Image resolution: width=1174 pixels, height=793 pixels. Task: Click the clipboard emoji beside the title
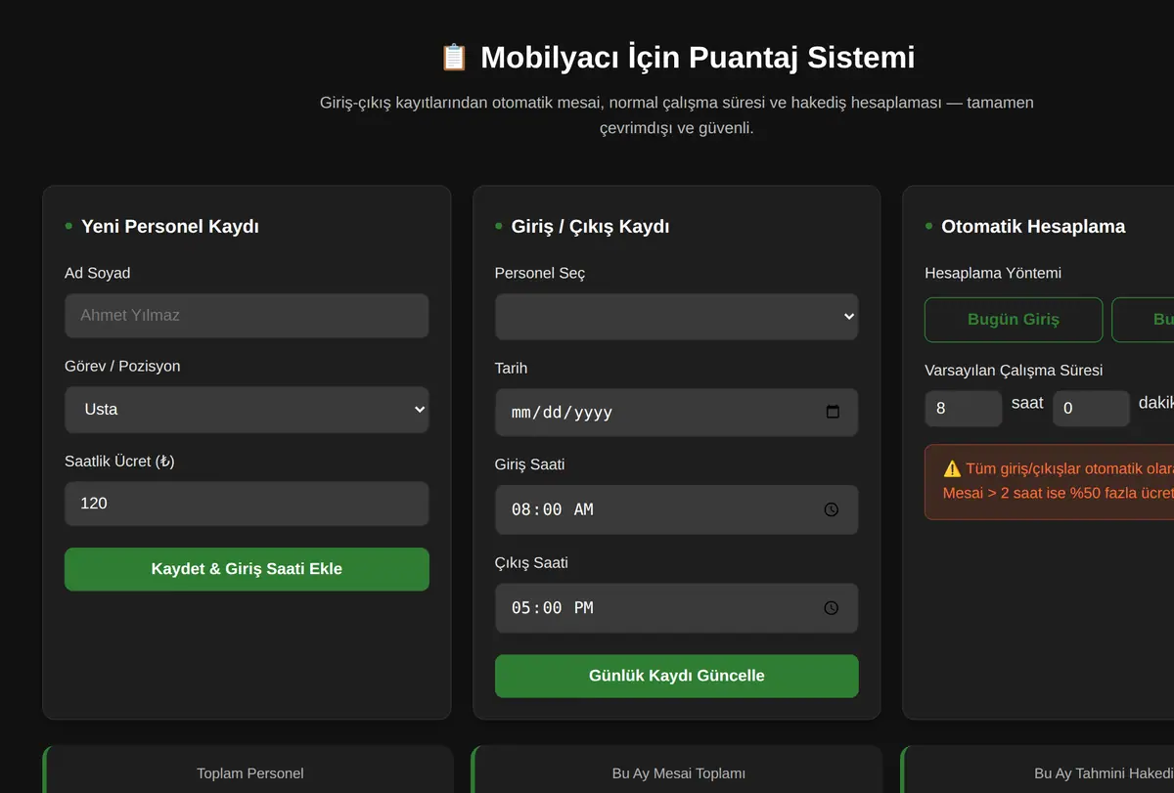[x=454, y=57]
